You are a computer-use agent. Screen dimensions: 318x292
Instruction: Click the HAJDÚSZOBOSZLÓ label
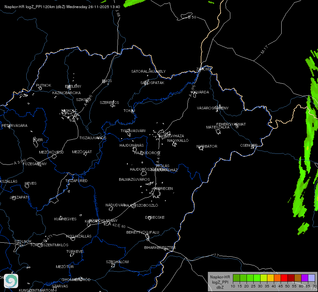click(x=141, y=205)
